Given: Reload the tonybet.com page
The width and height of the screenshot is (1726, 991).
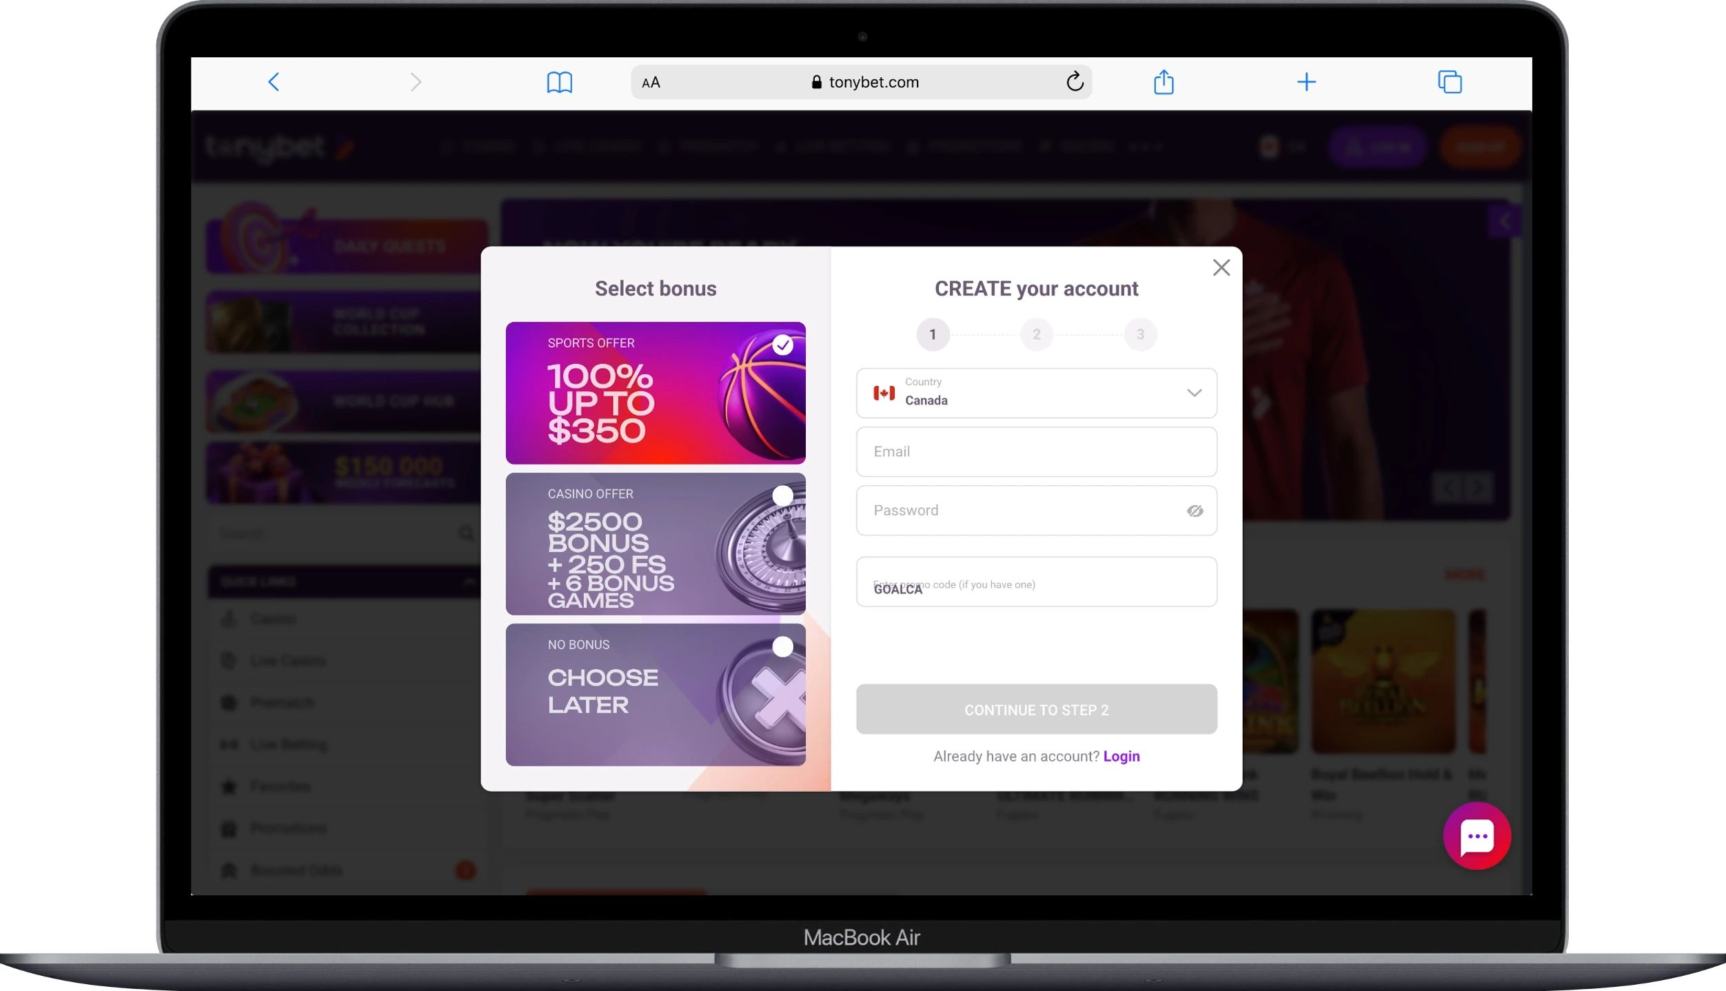Looking at the screenshot, I should tap(1075, 82).
